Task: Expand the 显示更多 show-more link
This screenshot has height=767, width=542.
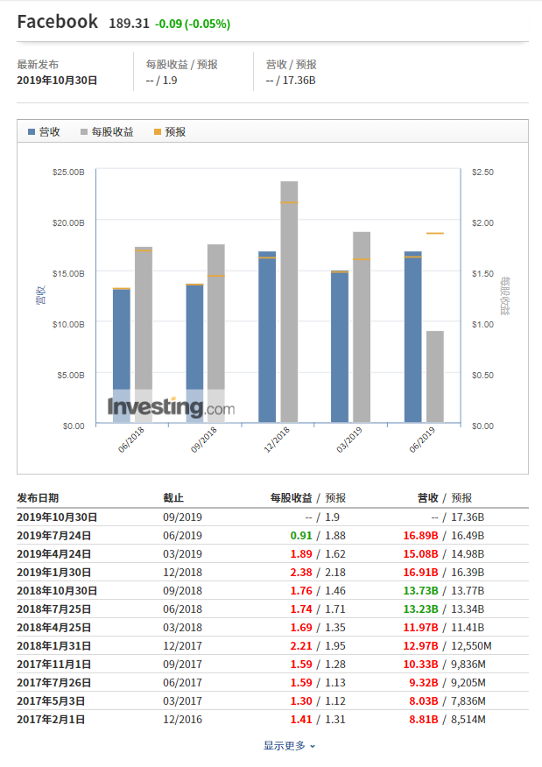Action: 290,745
